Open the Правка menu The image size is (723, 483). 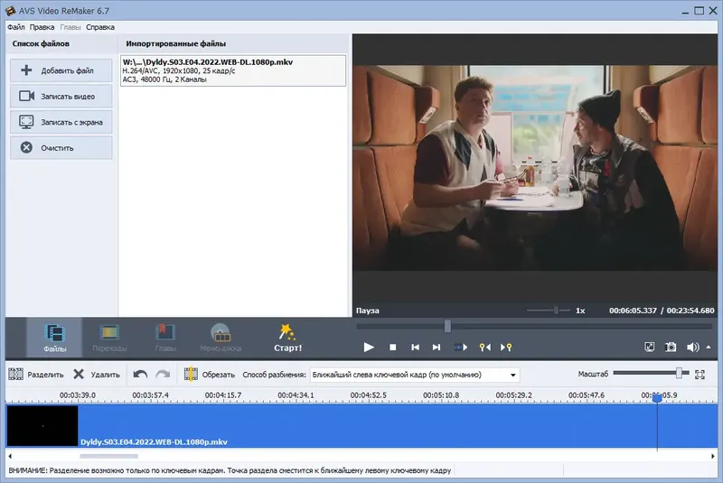tap(42, 27)
